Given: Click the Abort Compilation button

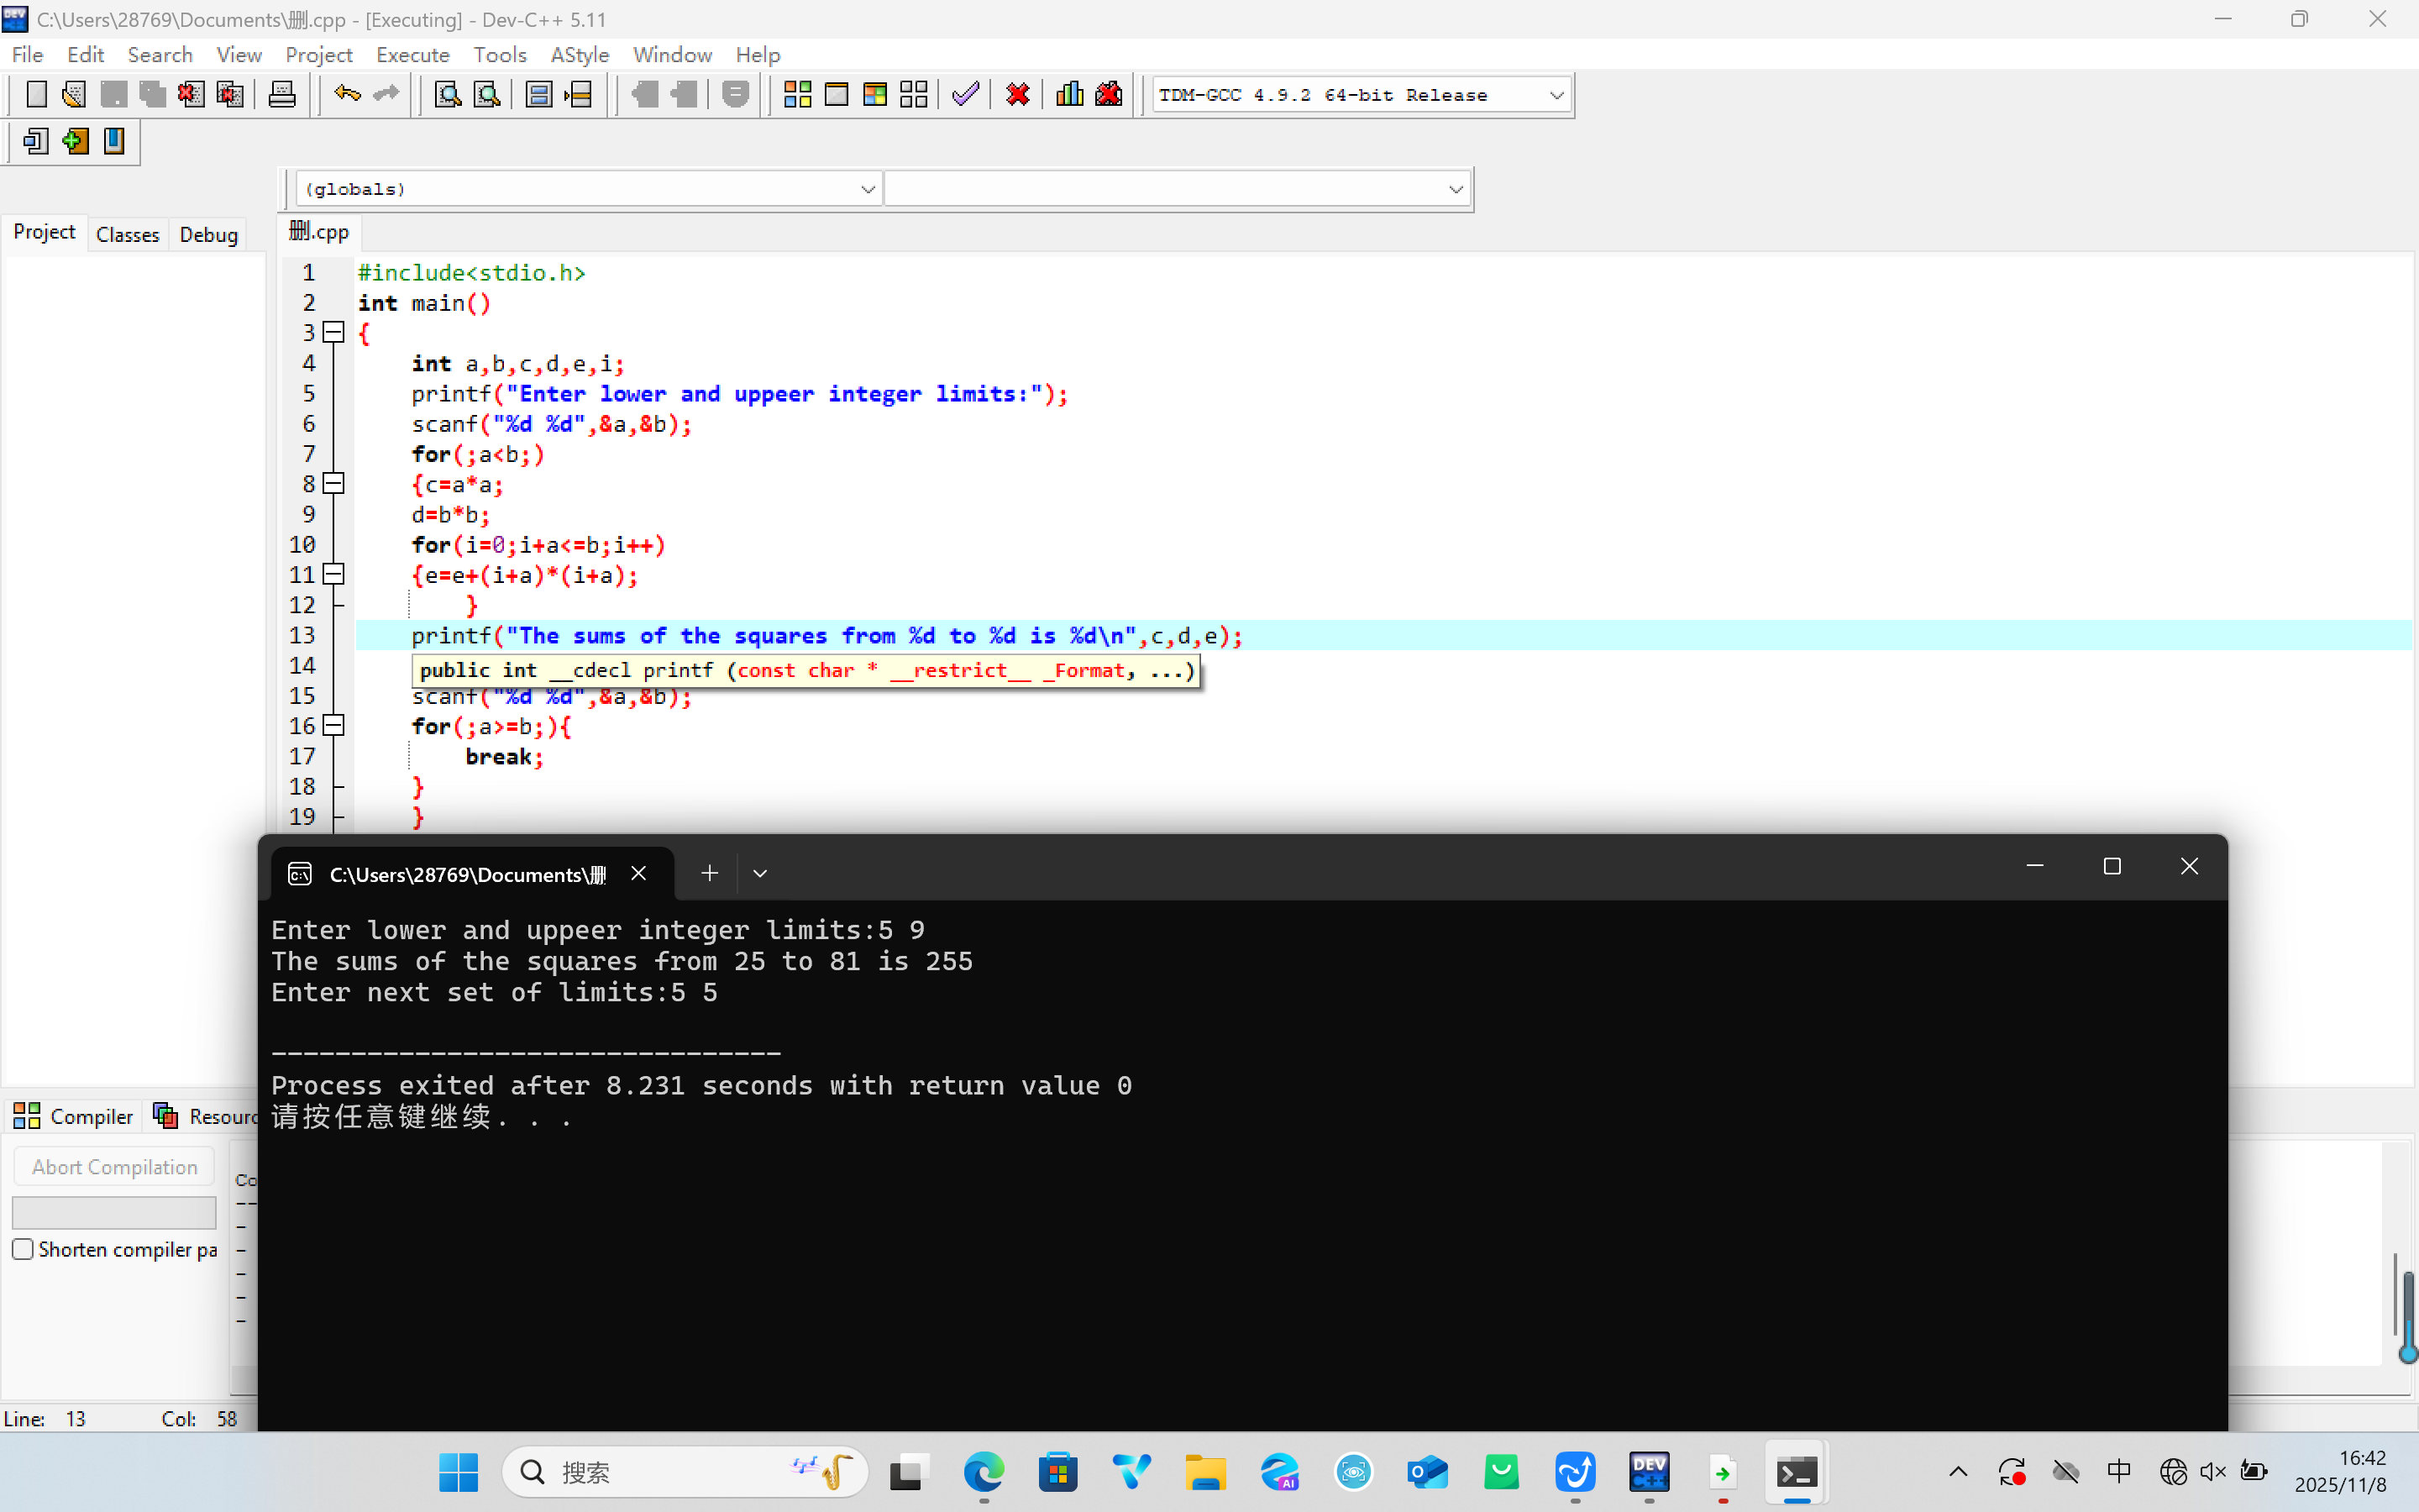Looking at the screenshot, I should click(114, 1167).
